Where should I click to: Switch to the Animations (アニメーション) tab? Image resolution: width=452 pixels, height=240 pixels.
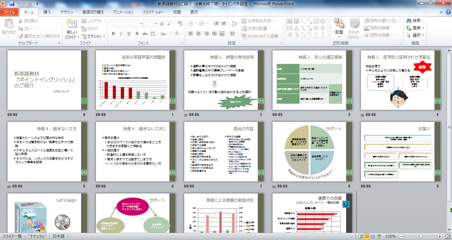point(123,12)
